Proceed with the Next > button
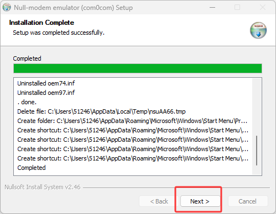 click(200, 201)
